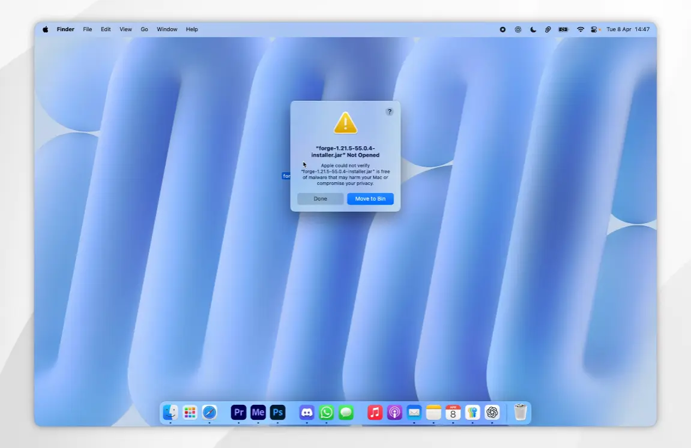Click the help question mark in the dialog
Viewport: 691px width, 448px height.
[x=389, y=112]
